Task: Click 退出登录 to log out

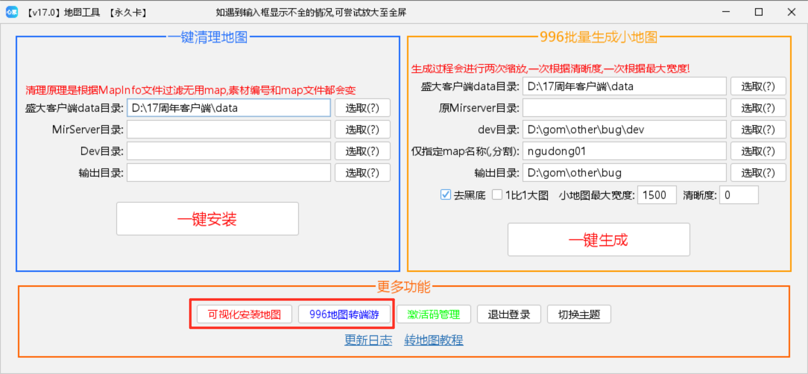Action: click(x=508, y=314)
